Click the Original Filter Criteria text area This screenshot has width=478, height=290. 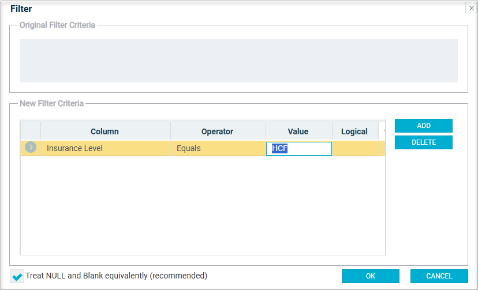238,61
